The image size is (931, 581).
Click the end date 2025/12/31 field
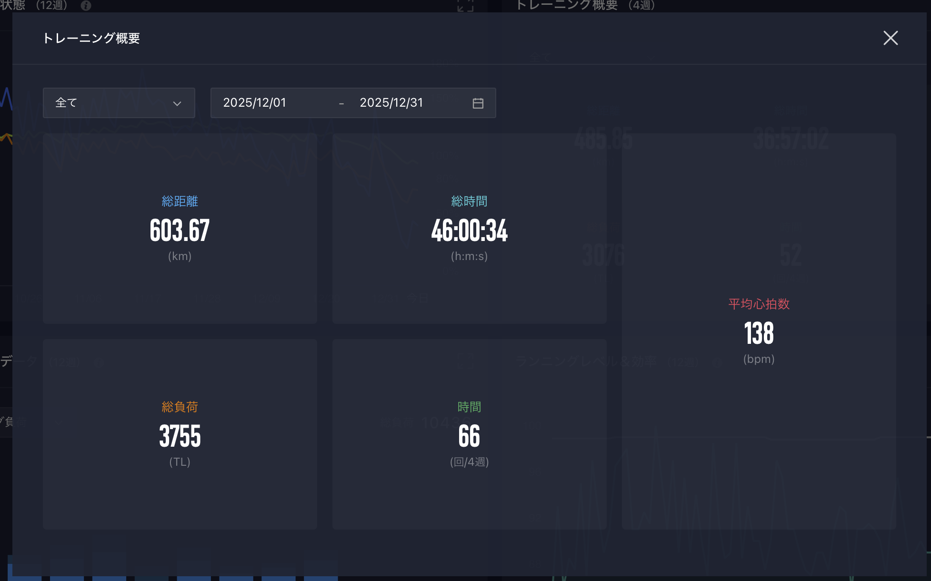pos(391,103)
